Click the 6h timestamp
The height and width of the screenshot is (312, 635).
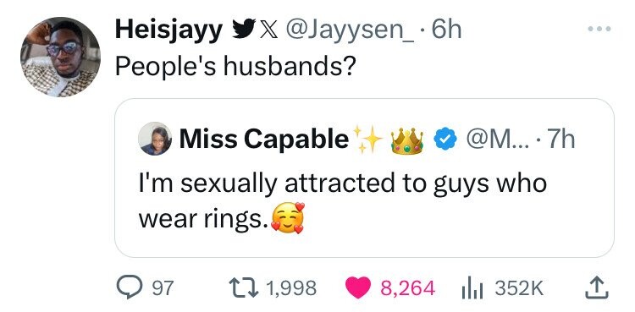(446, 30)
